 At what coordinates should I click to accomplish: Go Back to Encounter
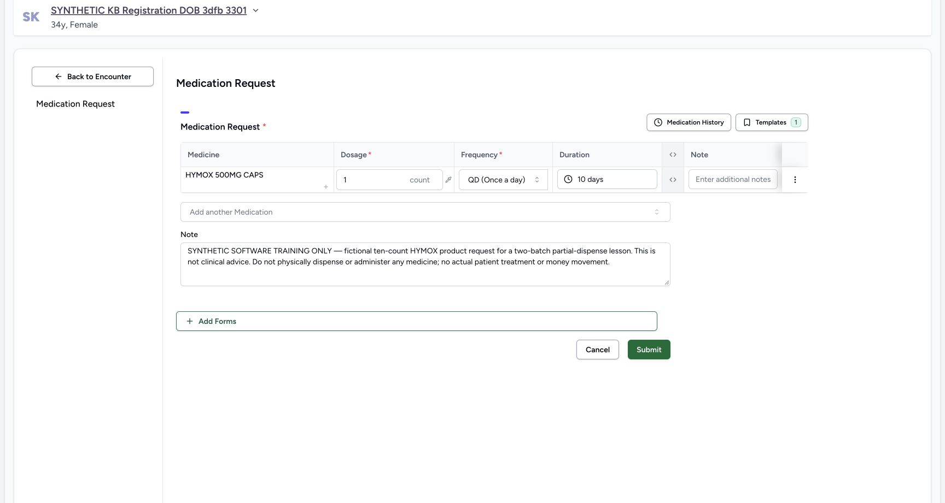coord(92,76)
